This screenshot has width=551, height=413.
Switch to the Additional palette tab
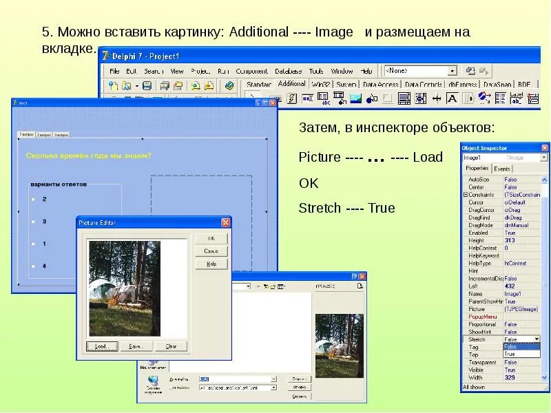tap(291, 84)
